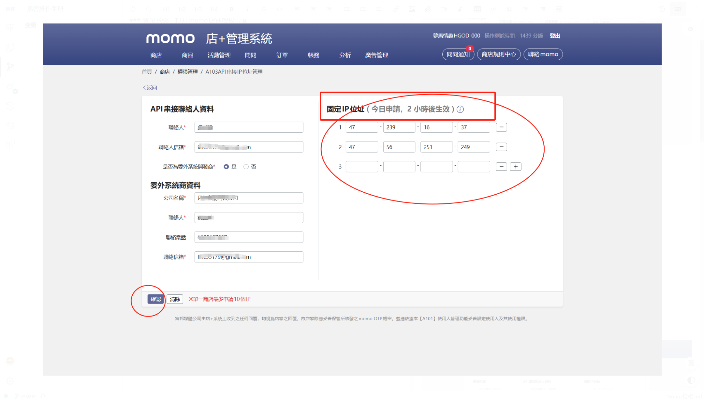
Task: Open the 商品 navigation menu
Action: (187, 55)
